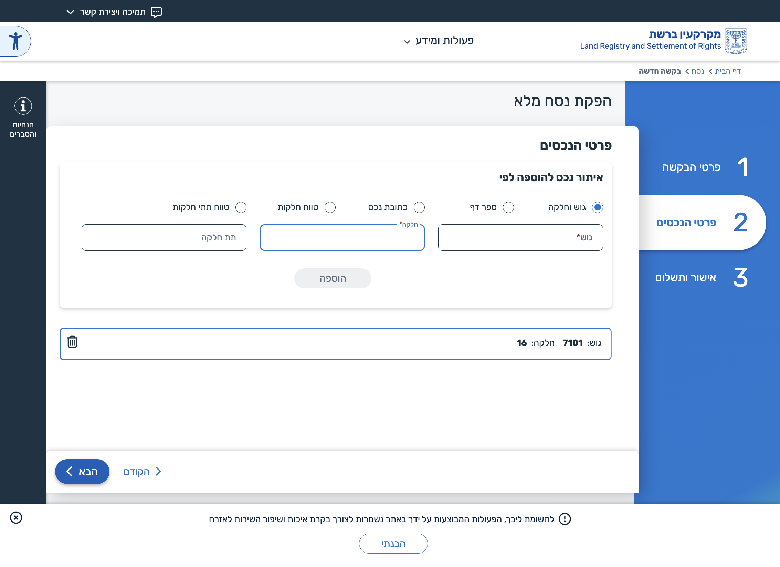Click the תת חלקה input field

coord(164,237)
